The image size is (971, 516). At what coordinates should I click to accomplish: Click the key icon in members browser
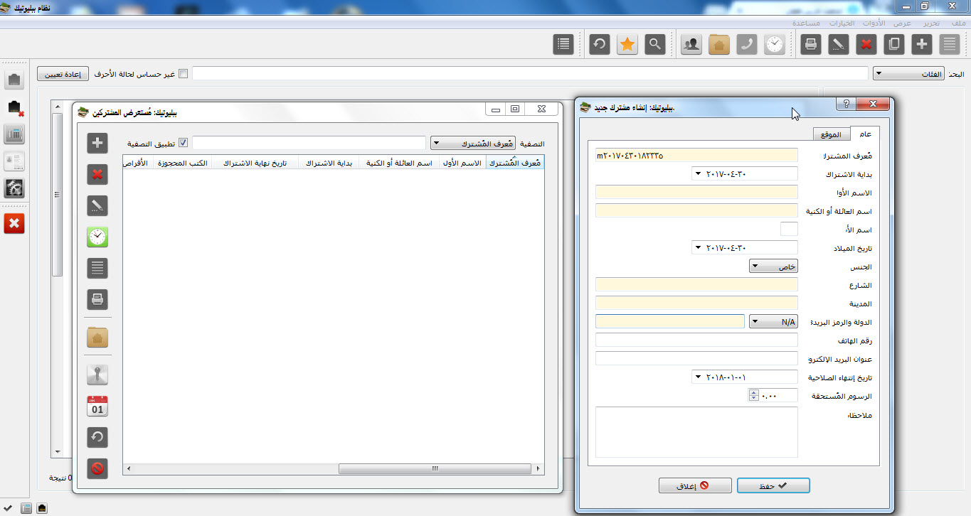(x=97, y=375)
